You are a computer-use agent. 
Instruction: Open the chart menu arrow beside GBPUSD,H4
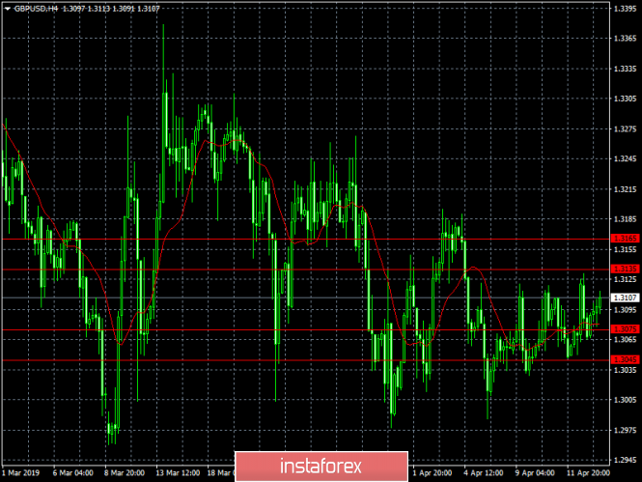(x=8, y=9)
